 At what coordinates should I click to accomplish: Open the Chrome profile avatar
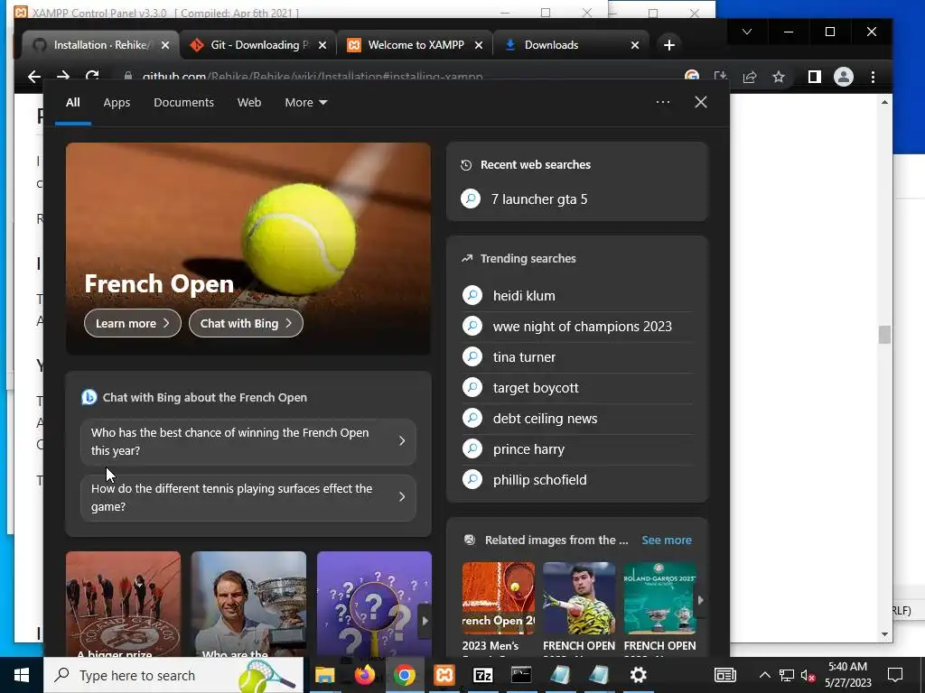click(x=844, y=77)
